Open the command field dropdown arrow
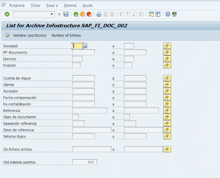 pos(52,14)
